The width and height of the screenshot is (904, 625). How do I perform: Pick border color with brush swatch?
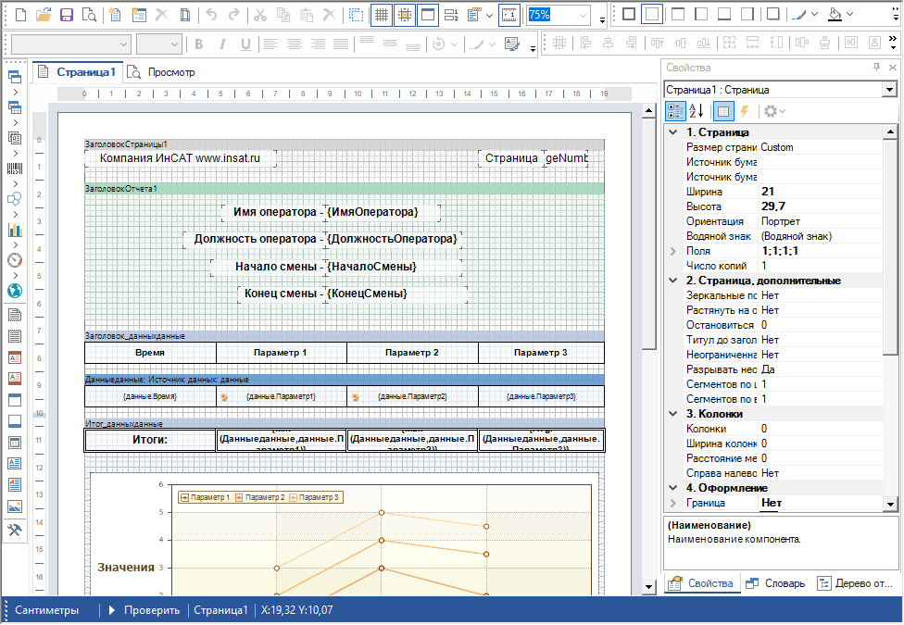click(x=798, y=14)
